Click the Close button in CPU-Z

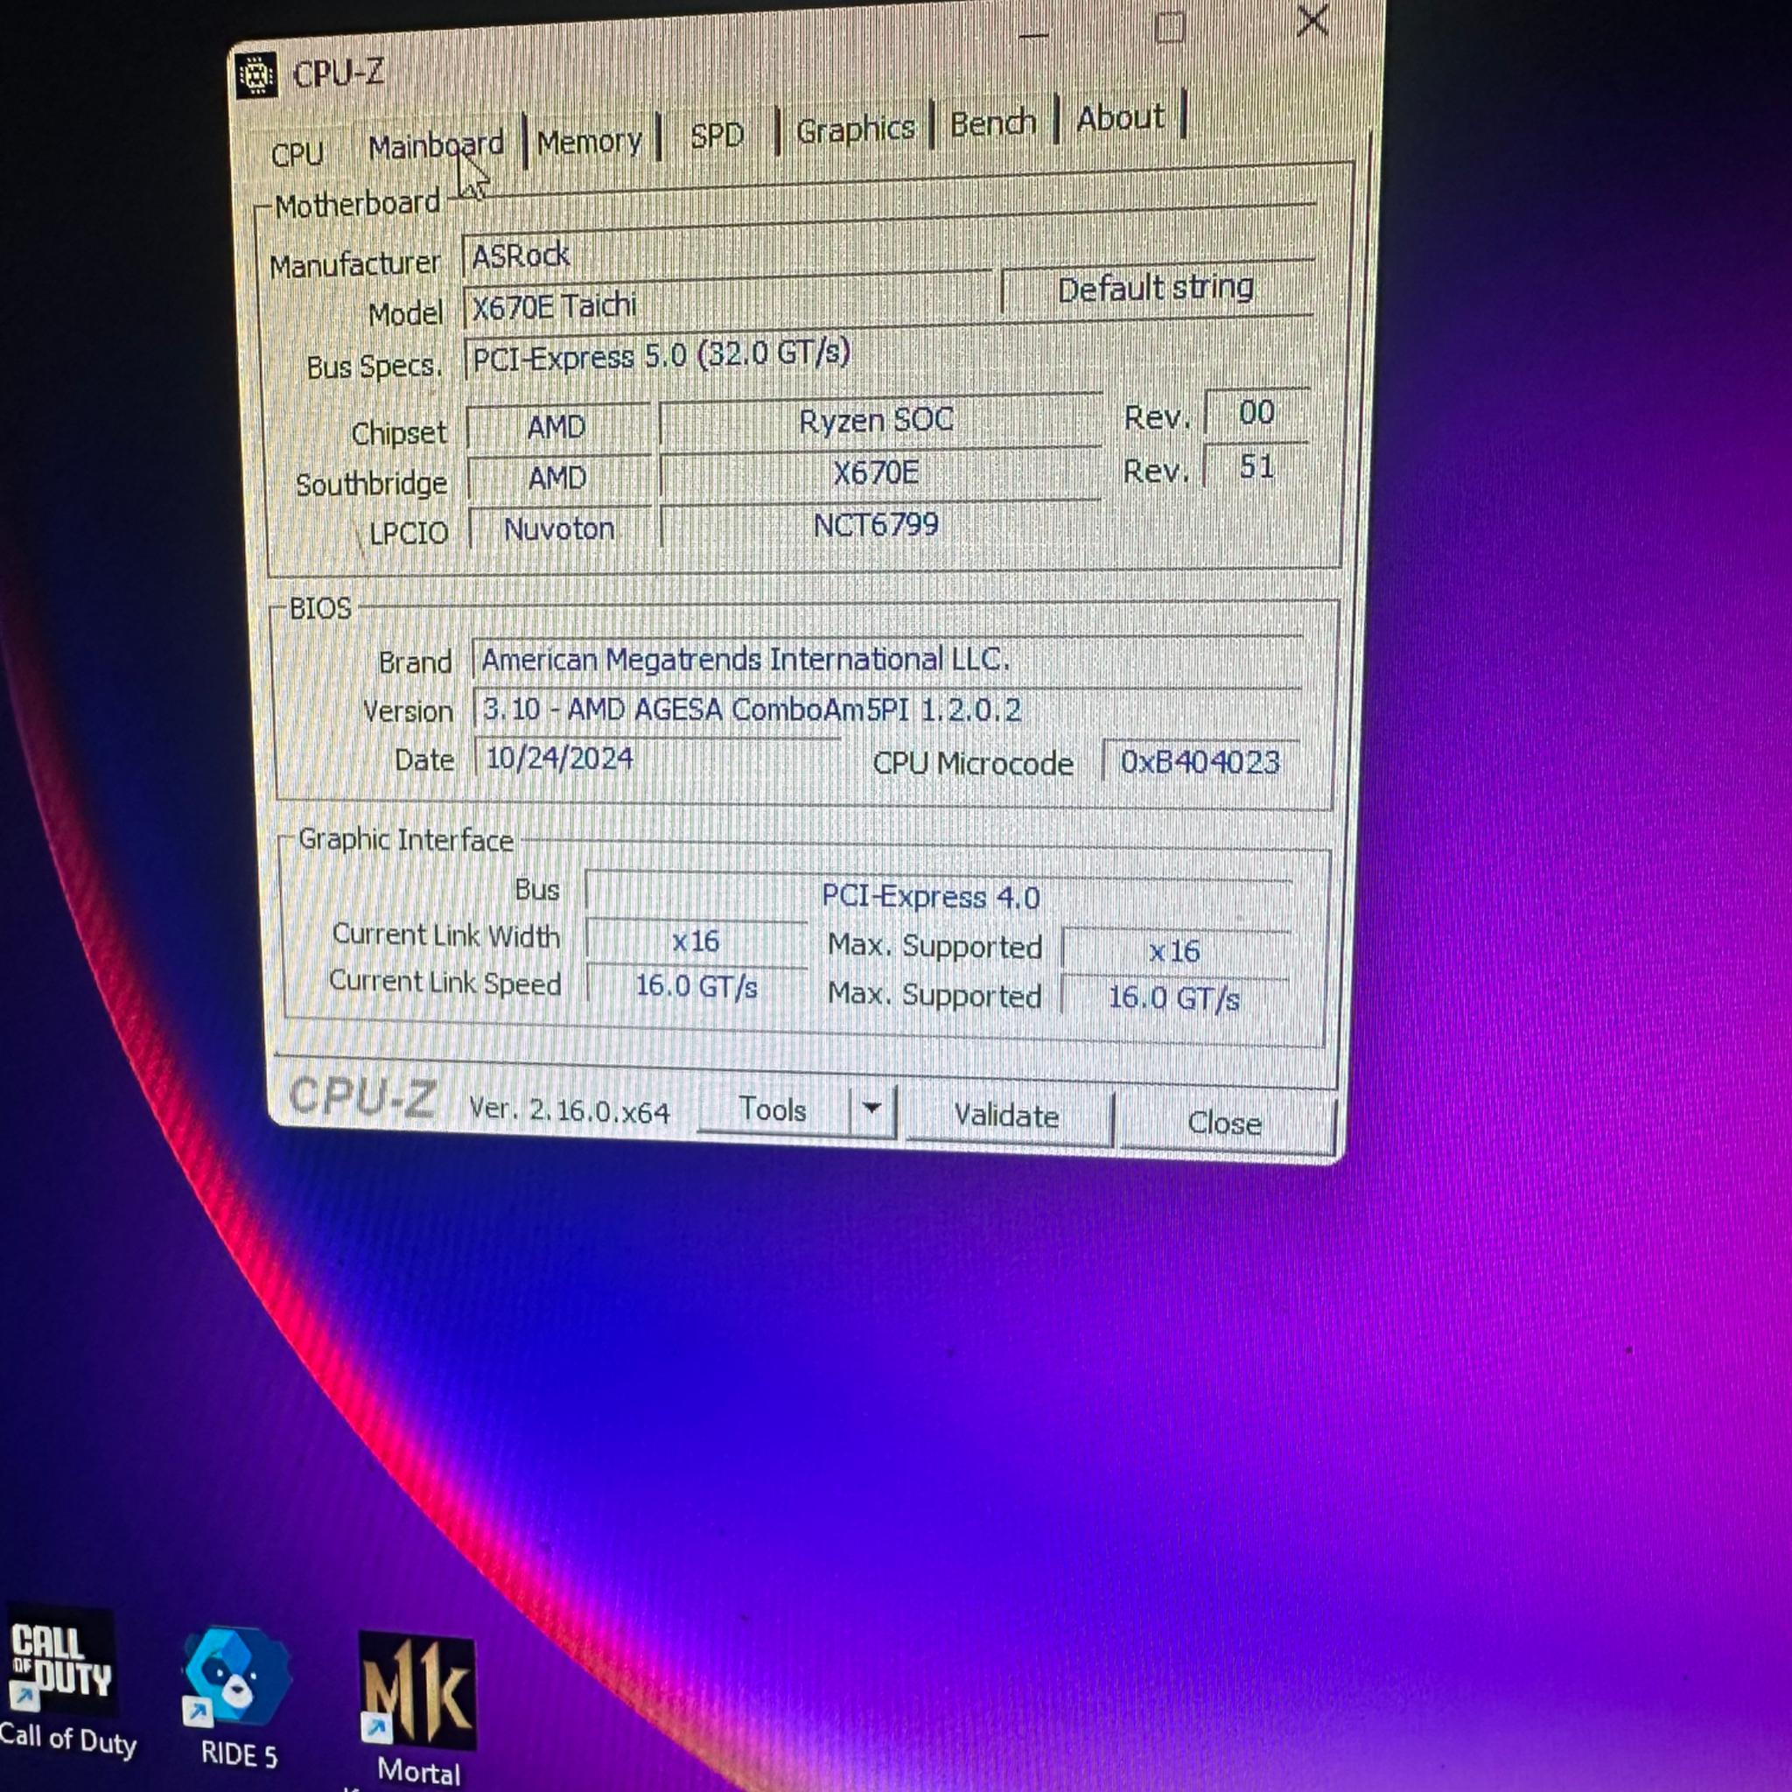1224,1123
